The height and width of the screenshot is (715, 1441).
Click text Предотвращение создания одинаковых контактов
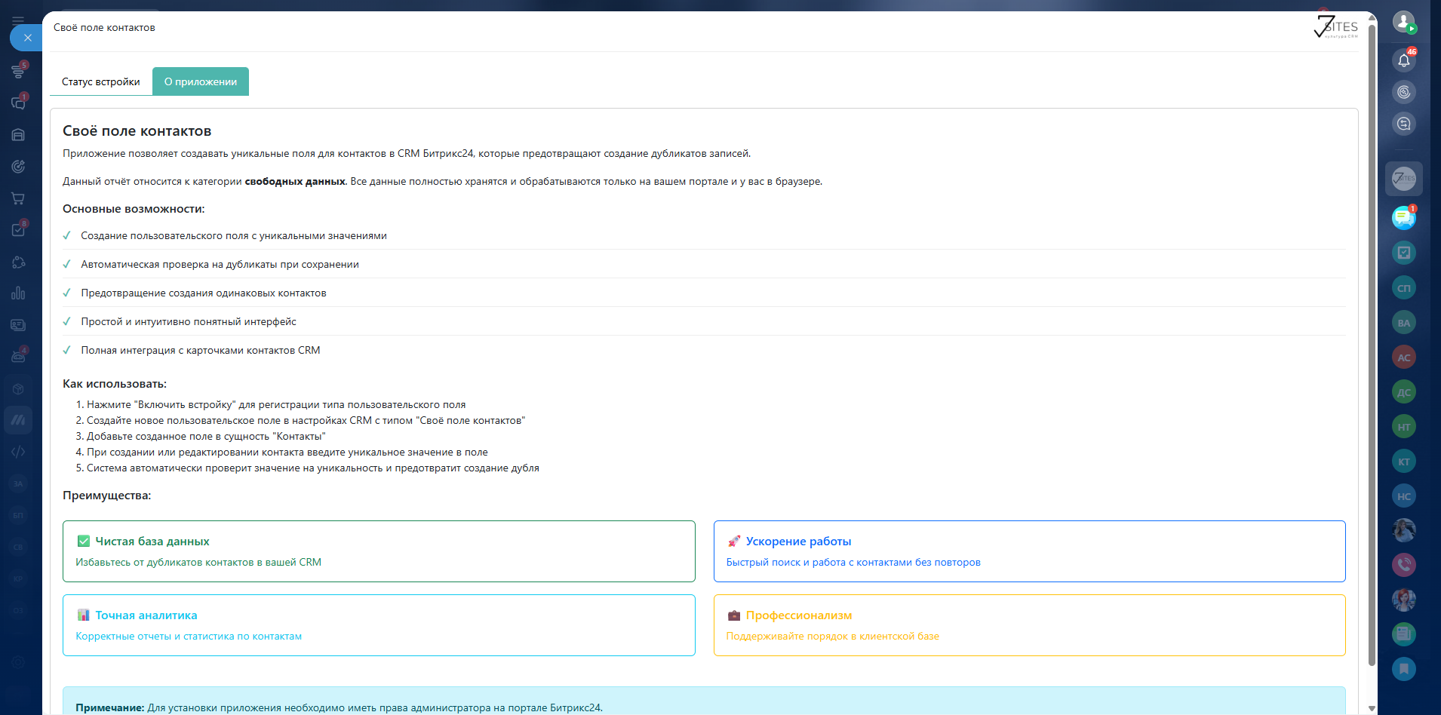tap(204, 293)
